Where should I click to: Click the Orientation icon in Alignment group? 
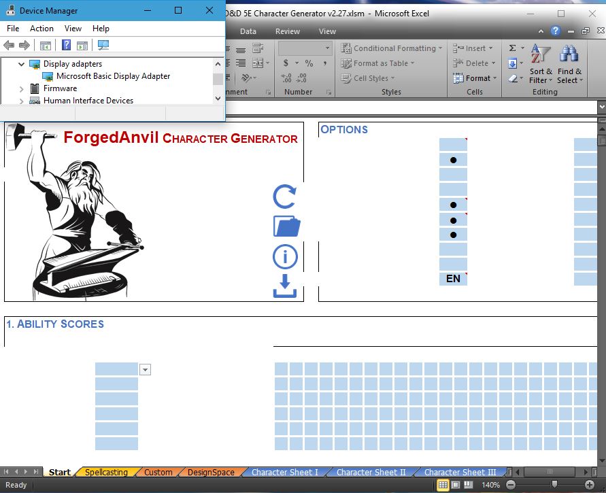click(246, 78)
